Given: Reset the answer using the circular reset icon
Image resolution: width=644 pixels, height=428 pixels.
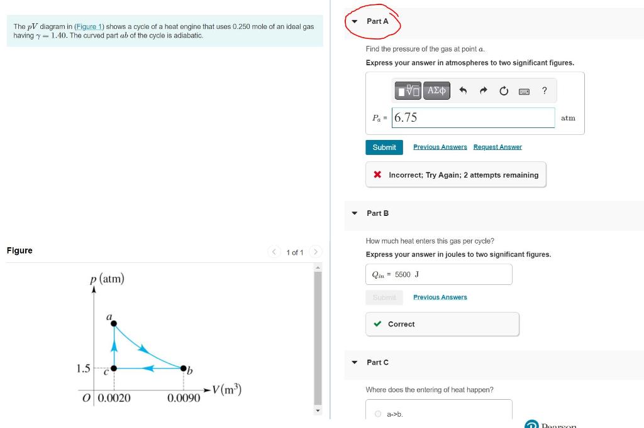Looking at the screenshot, I should [503, 90].
